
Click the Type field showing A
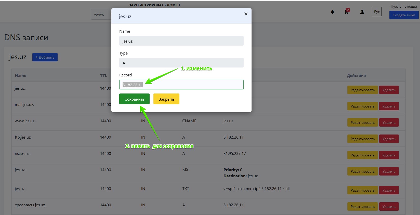coord(181,63)
